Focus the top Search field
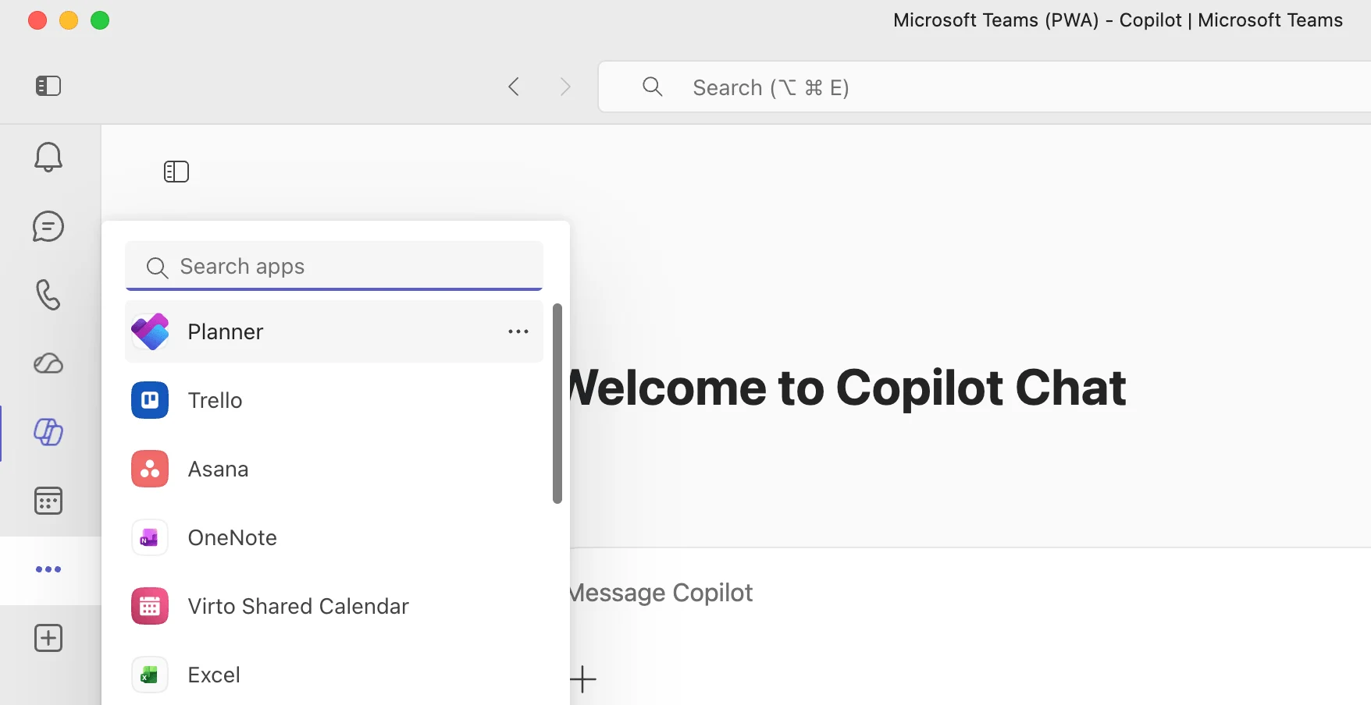Screen dimensions: 1371x705 point(984,87)
